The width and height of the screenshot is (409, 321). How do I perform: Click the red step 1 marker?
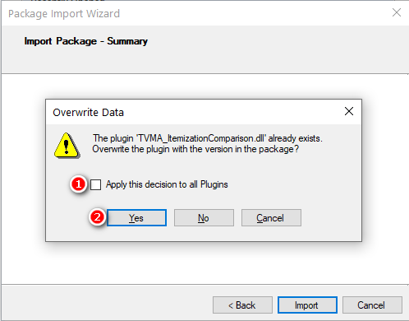coord(78,184)
